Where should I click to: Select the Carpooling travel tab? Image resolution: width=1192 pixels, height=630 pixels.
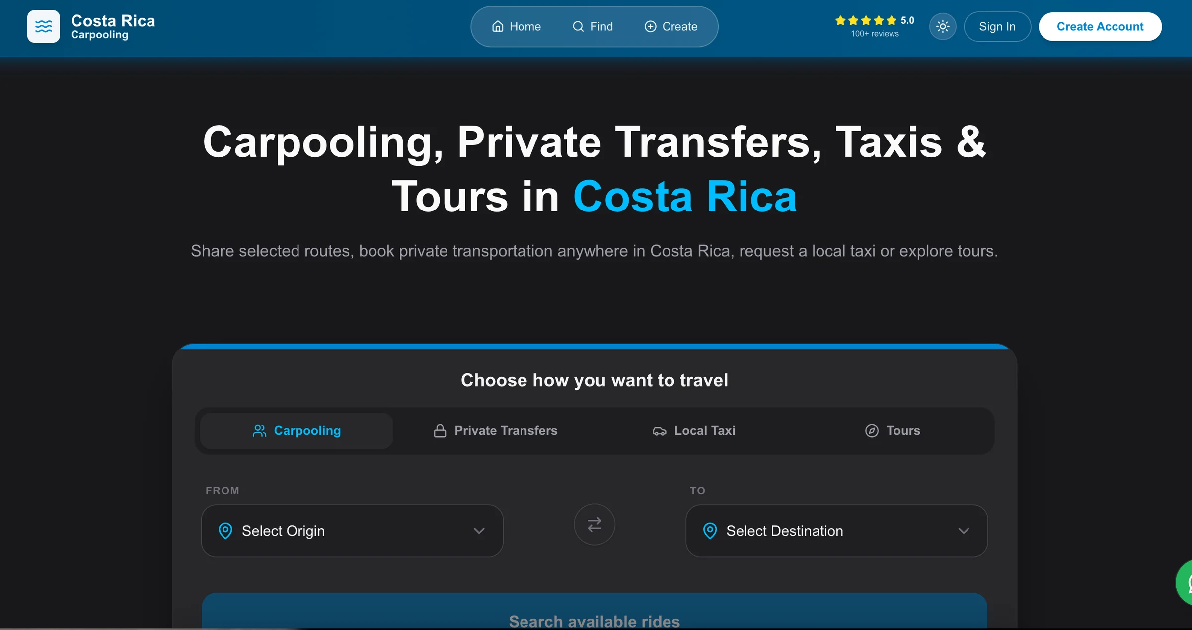point(297,430)
